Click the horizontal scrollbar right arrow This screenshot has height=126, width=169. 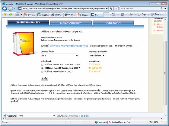(x=161, y=118)
